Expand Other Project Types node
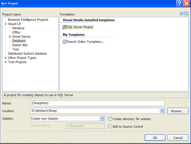191x144 pixels. [x=6, y=58]
